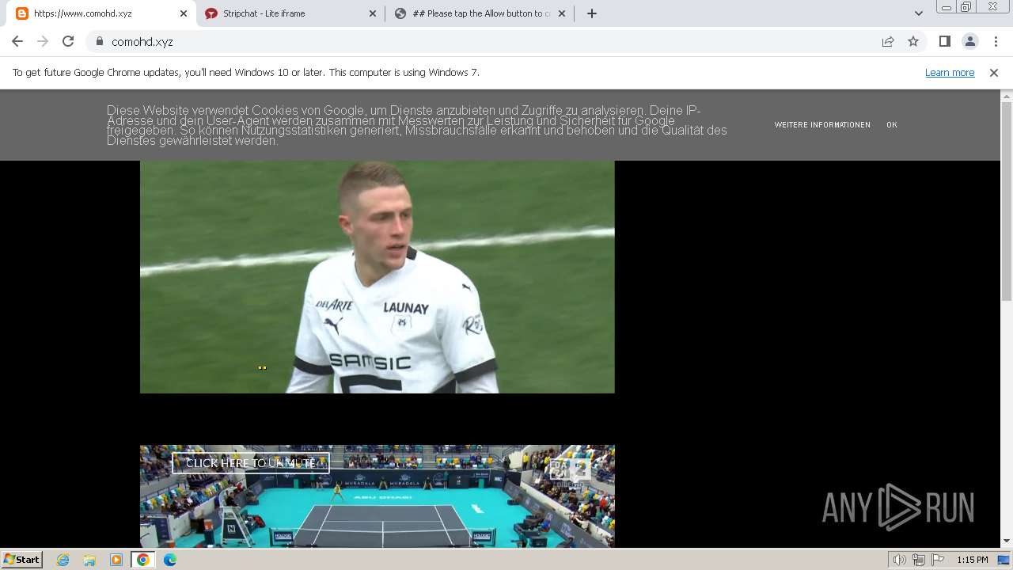Close the comohd.xyz tab

(x=183, y=13)
